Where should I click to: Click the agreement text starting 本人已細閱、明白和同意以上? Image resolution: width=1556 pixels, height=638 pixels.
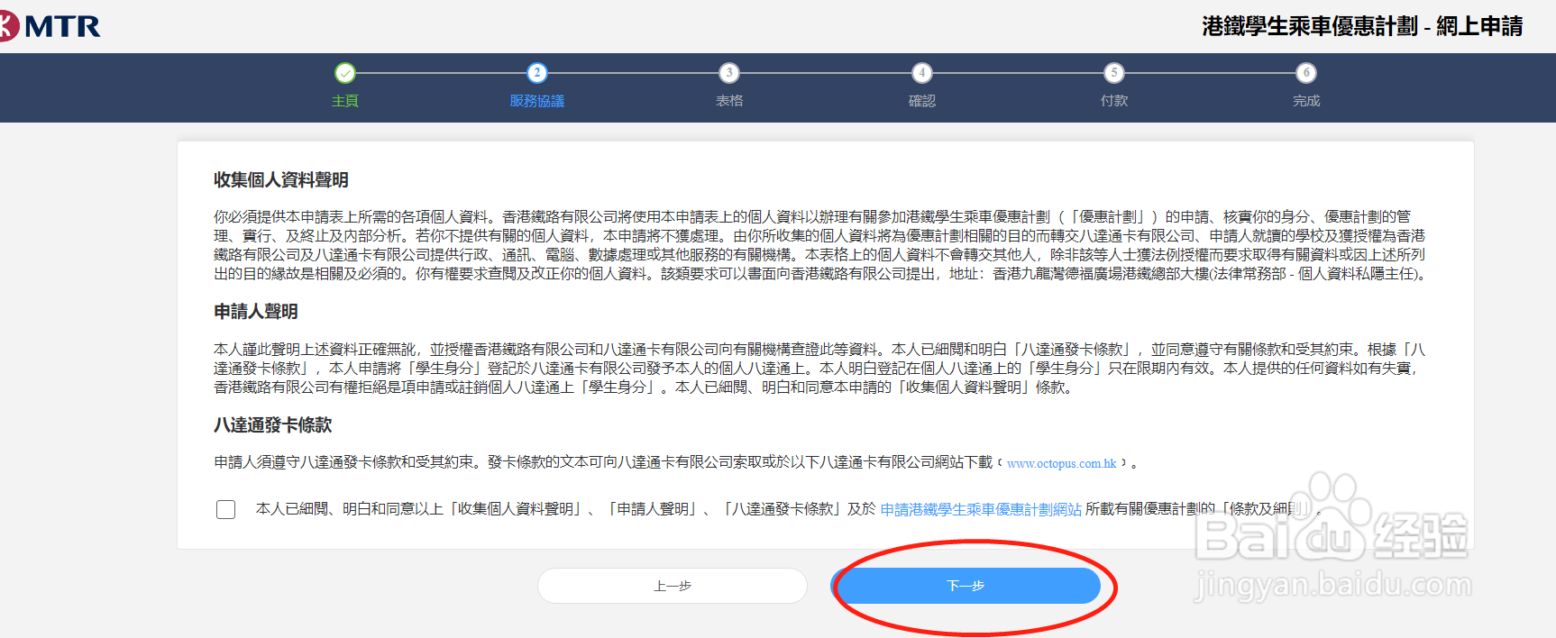[x=789, y=509]
